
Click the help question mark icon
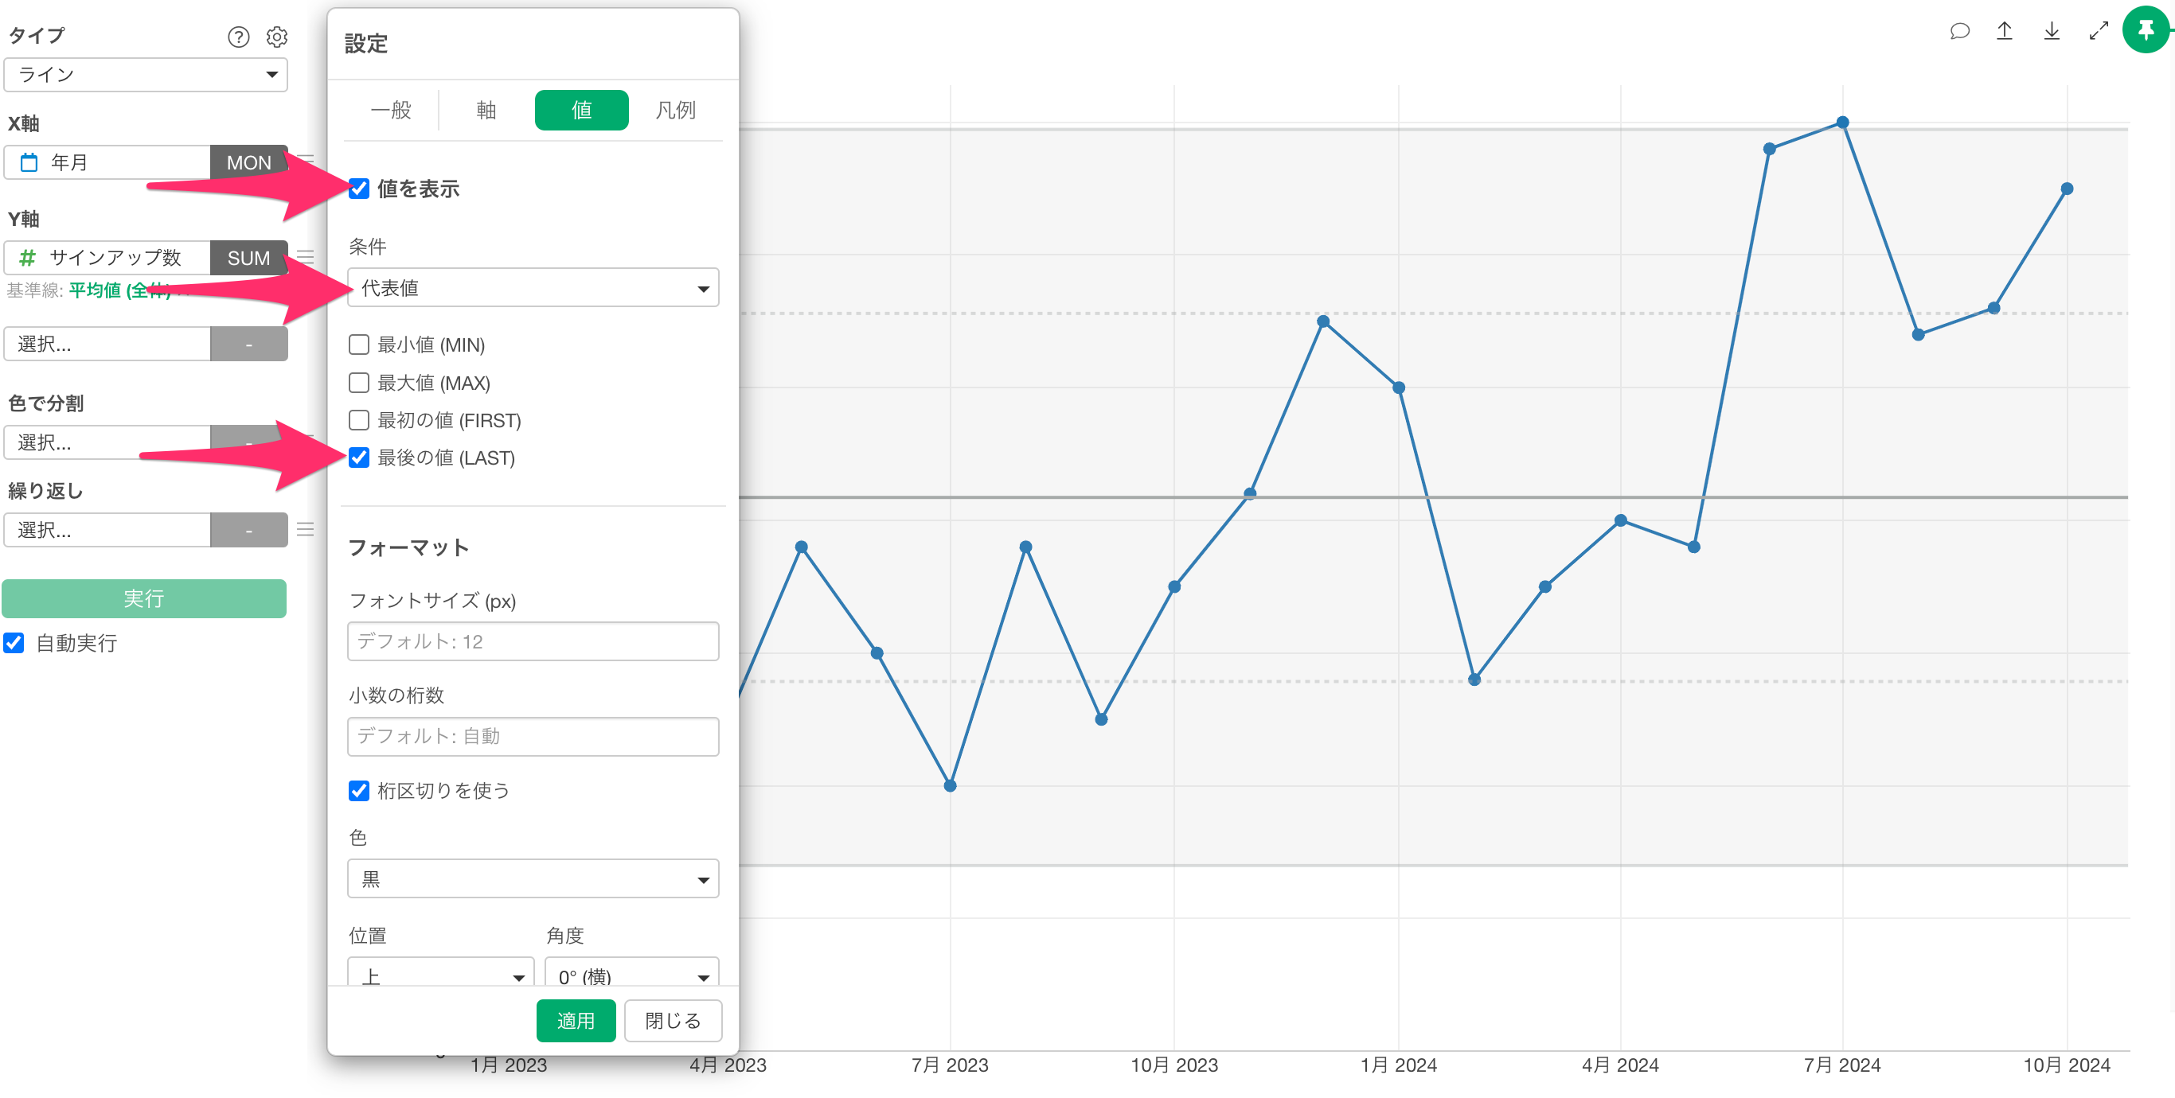click(x=239, y=37)
